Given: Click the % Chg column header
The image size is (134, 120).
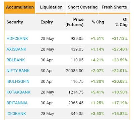Looking at the screenshot, I should click(x=98, y=22).
